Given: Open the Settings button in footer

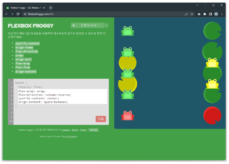Looking at the screenshot, I should click(93, 130).
